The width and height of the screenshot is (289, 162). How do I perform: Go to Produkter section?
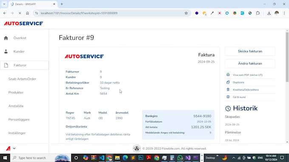(16, 92)
